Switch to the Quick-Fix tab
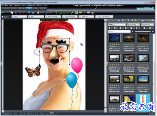 22,9
